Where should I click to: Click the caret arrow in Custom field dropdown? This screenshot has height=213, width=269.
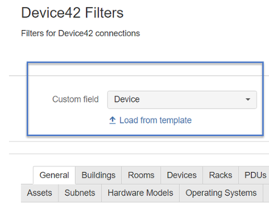pos(248,100)
